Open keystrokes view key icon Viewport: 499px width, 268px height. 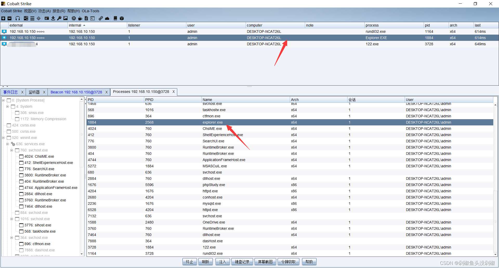point(59,18)
